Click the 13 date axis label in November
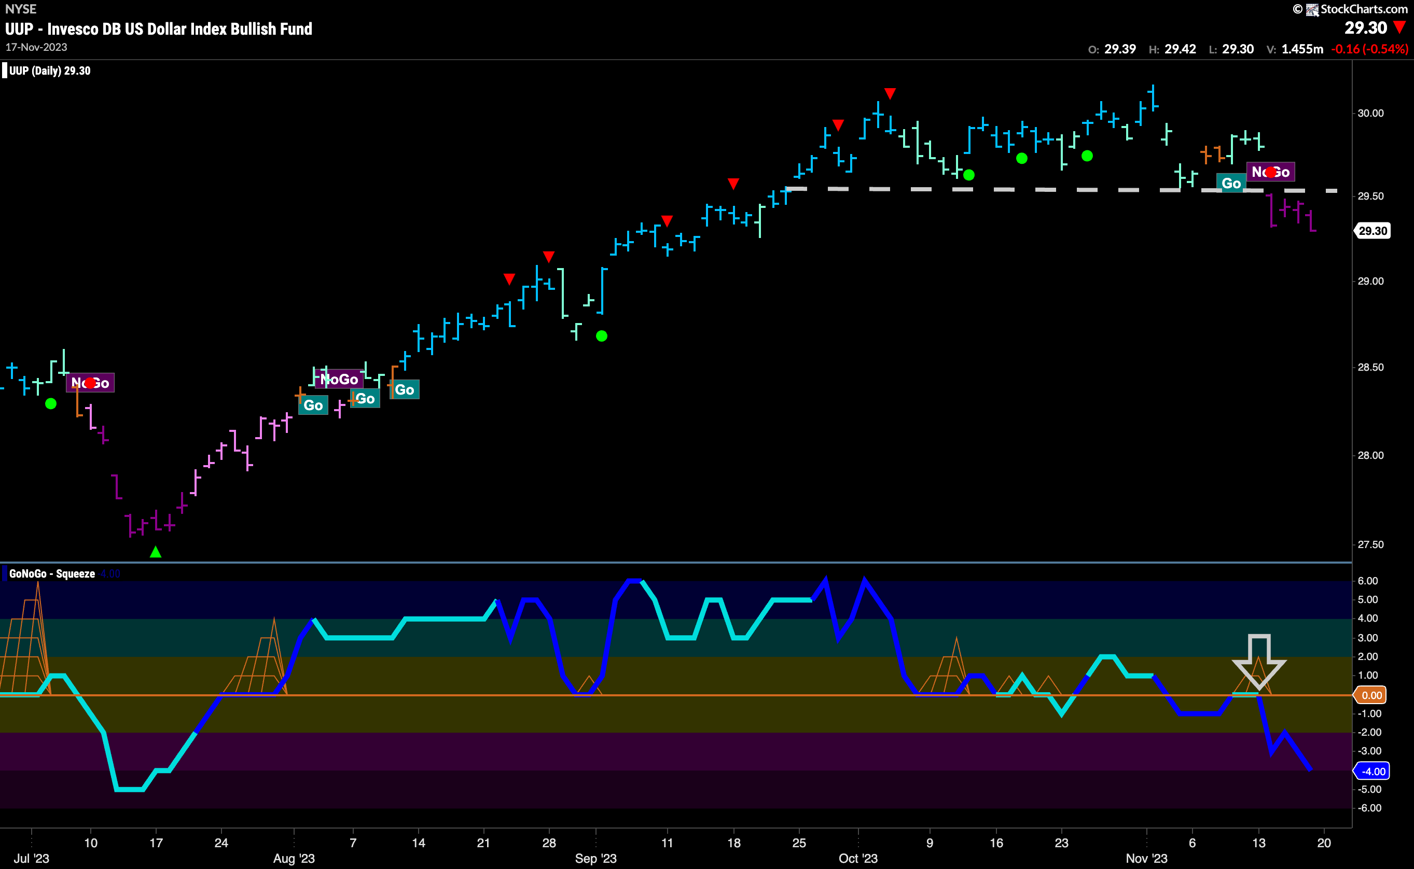Image resolution: width=1414 pixels, height=869 pixels. click(1259, 843)
